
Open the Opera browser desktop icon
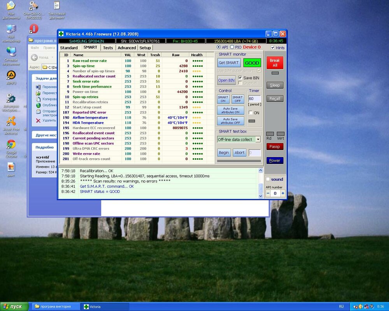point(34,29)
